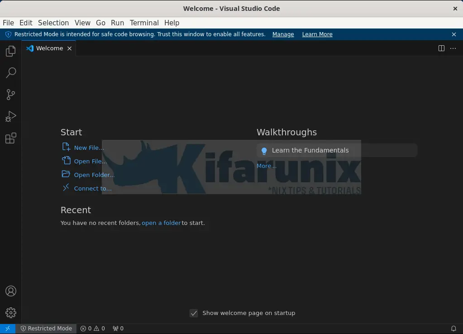Viewport: 463px width, 334px height.
Task: Select the Search icon in activity bar
Action: (10, 72)
